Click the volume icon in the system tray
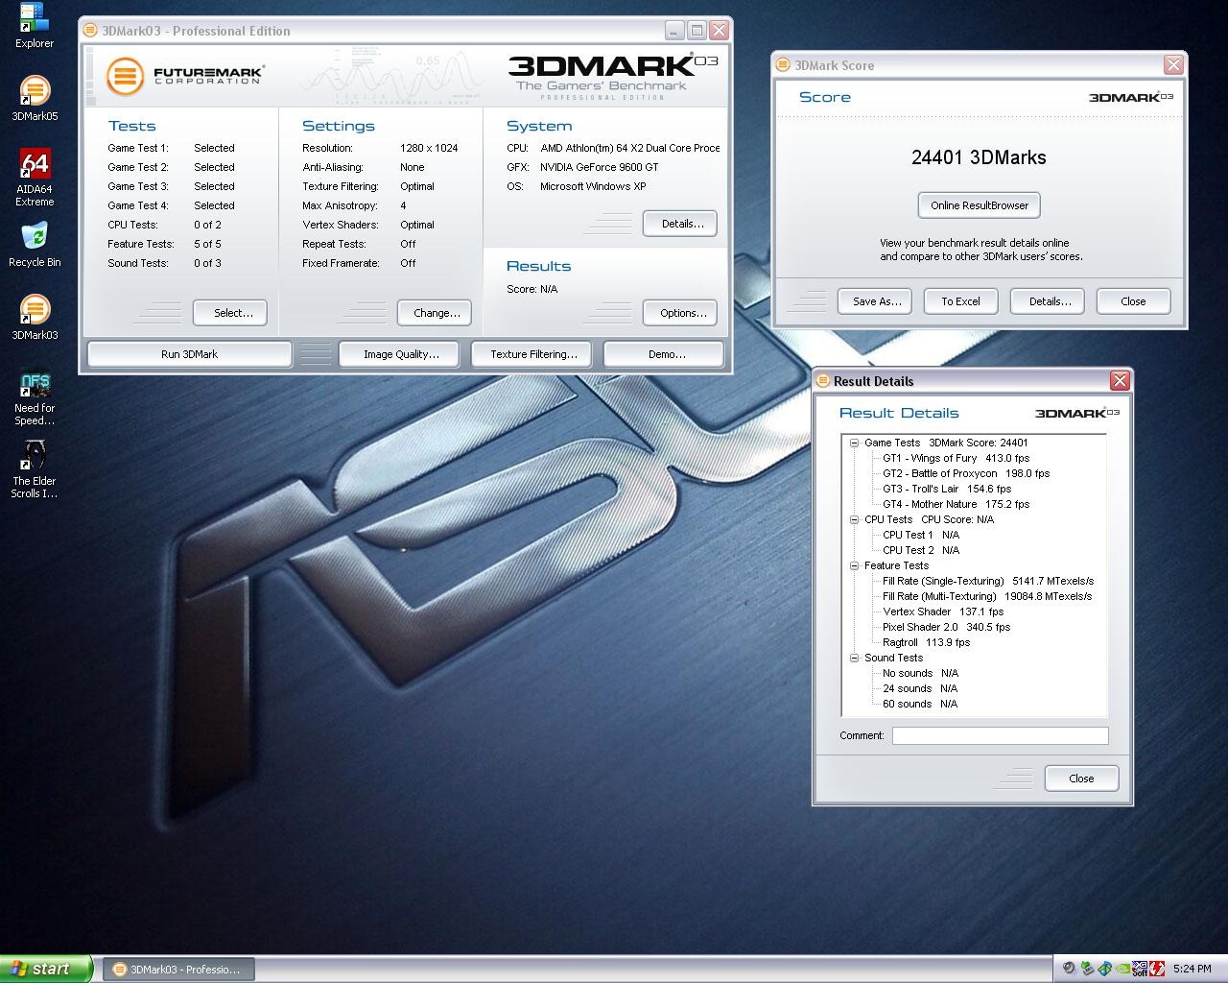Image resolution: width=1228 pixels, height=983 pixels. (x=1069, y=969)
